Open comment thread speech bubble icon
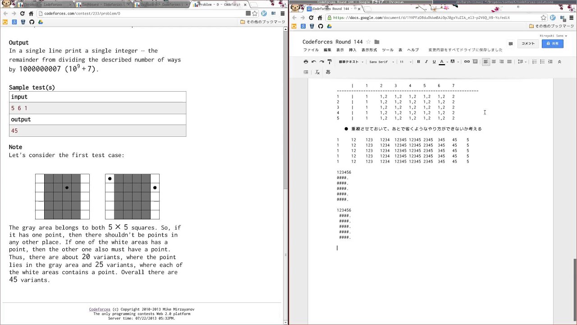The image size is (577, 325). click(511, 44)
